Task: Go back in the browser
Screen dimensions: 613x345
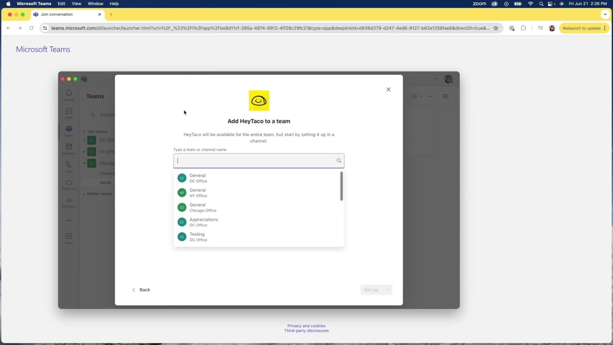Action: tap(8, 28)
